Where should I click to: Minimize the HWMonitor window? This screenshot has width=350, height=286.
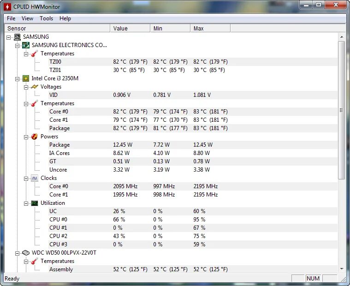point(306,5)
